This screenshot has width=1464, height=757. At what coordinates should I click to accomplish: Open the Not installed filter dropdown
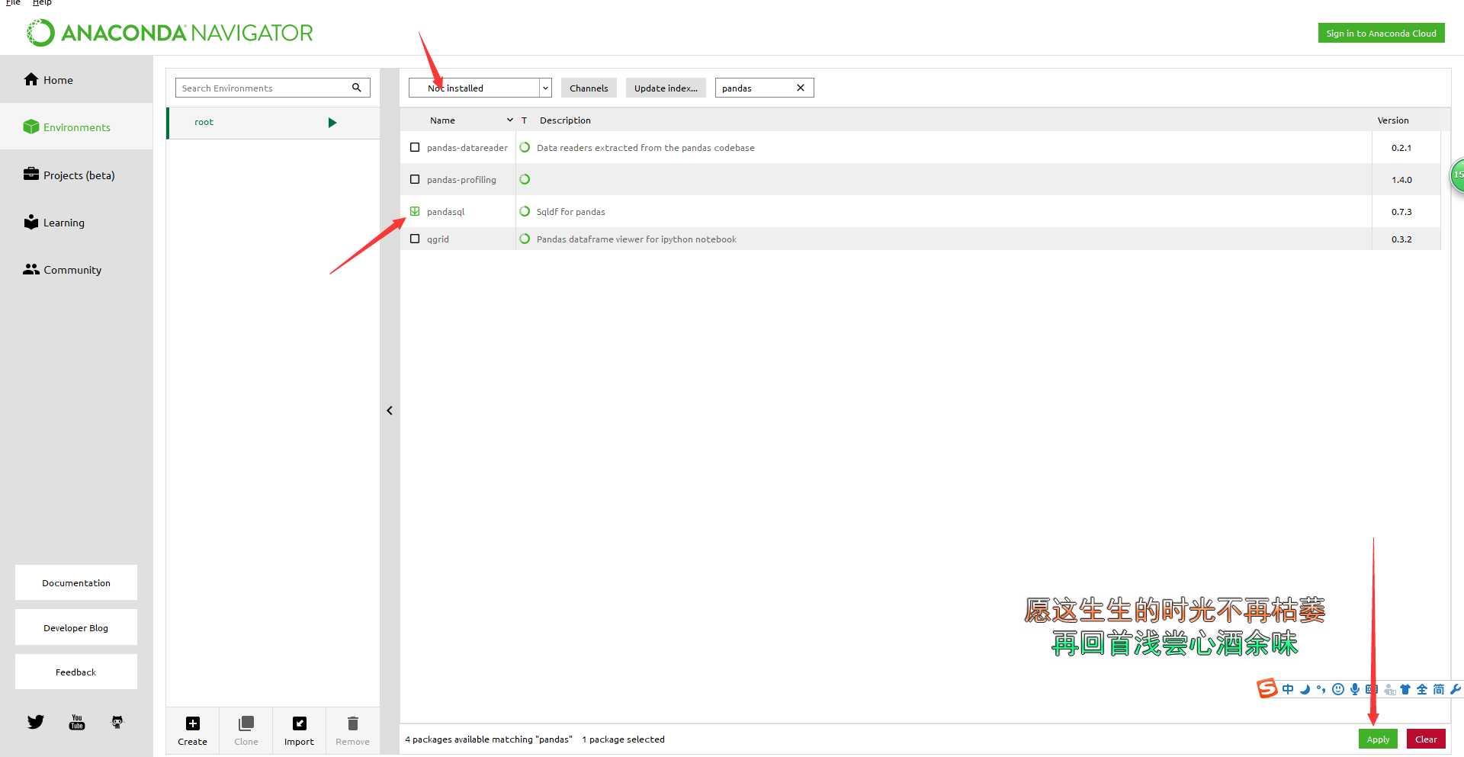480,88
